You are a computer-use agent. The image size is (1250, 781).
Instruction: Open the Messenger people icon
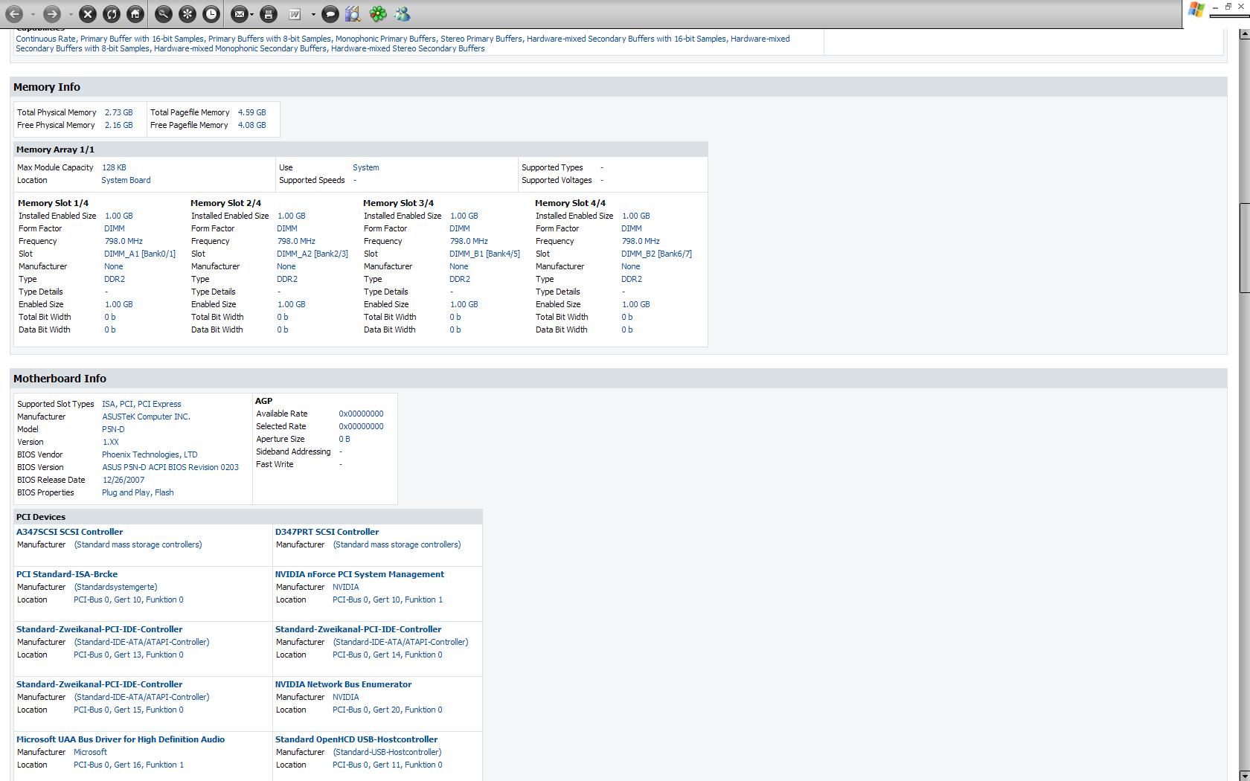click(402, 13)
